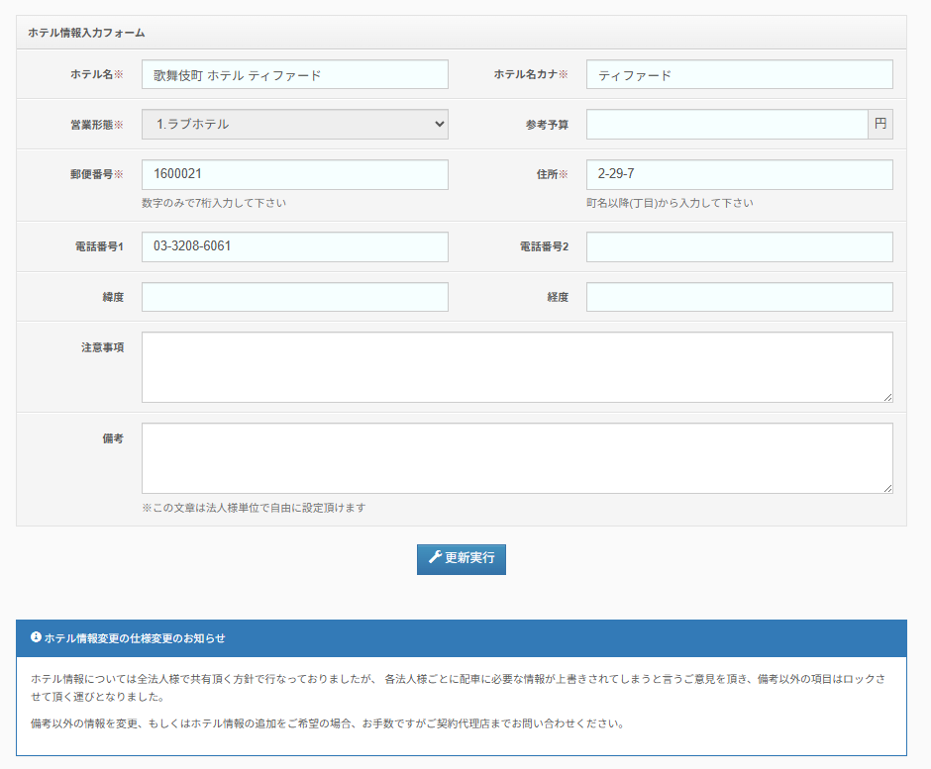Click the 郵便番号 postal code field

(294, 174)
